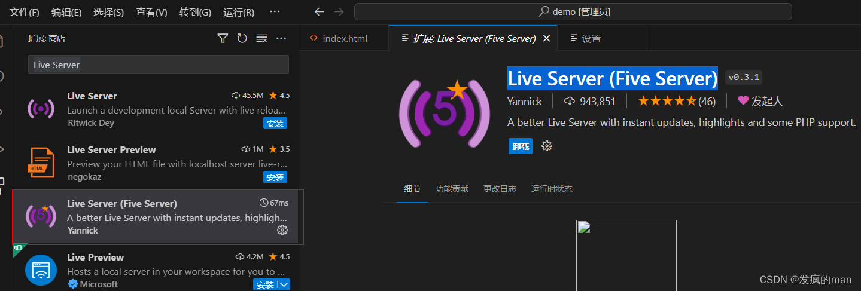This screenshot has width=861, height=291.
Task: Click the extension search input field
Action: coord(158,65)
